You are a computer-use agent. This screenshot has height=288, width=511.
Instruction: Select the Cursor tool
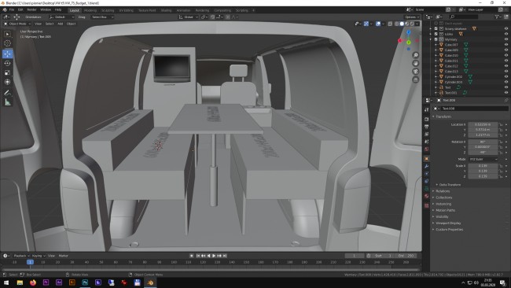8,43
